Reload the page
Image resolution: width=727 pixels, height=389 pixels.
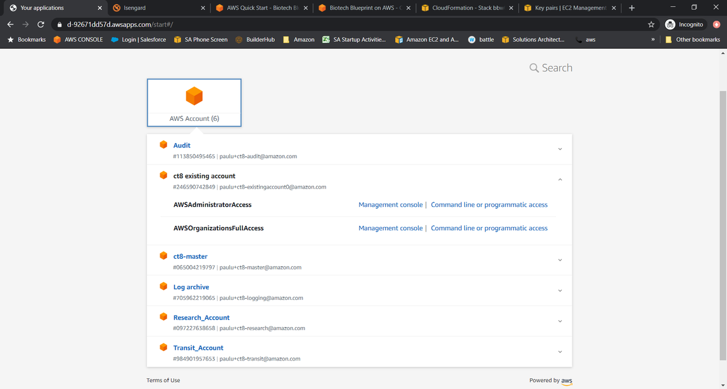41,25
